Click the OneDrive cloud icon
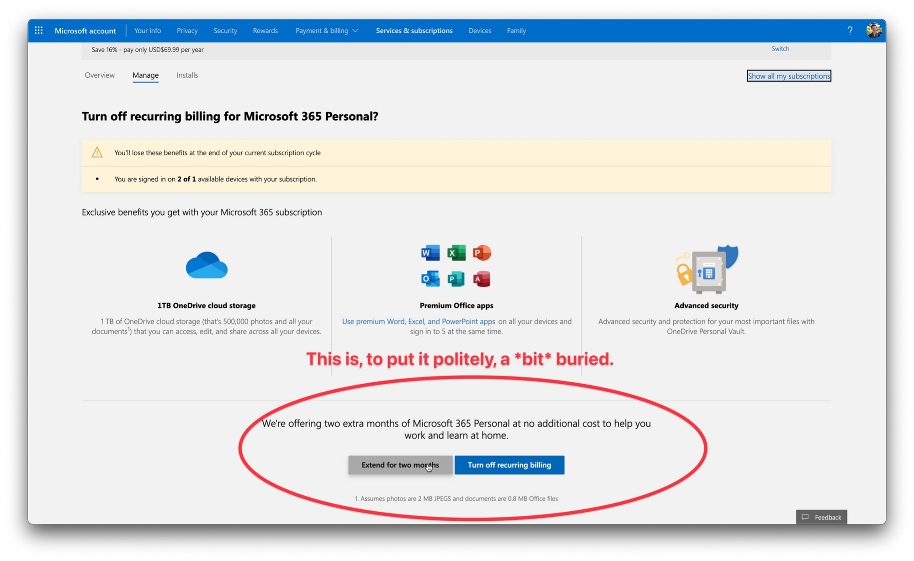 207,265
